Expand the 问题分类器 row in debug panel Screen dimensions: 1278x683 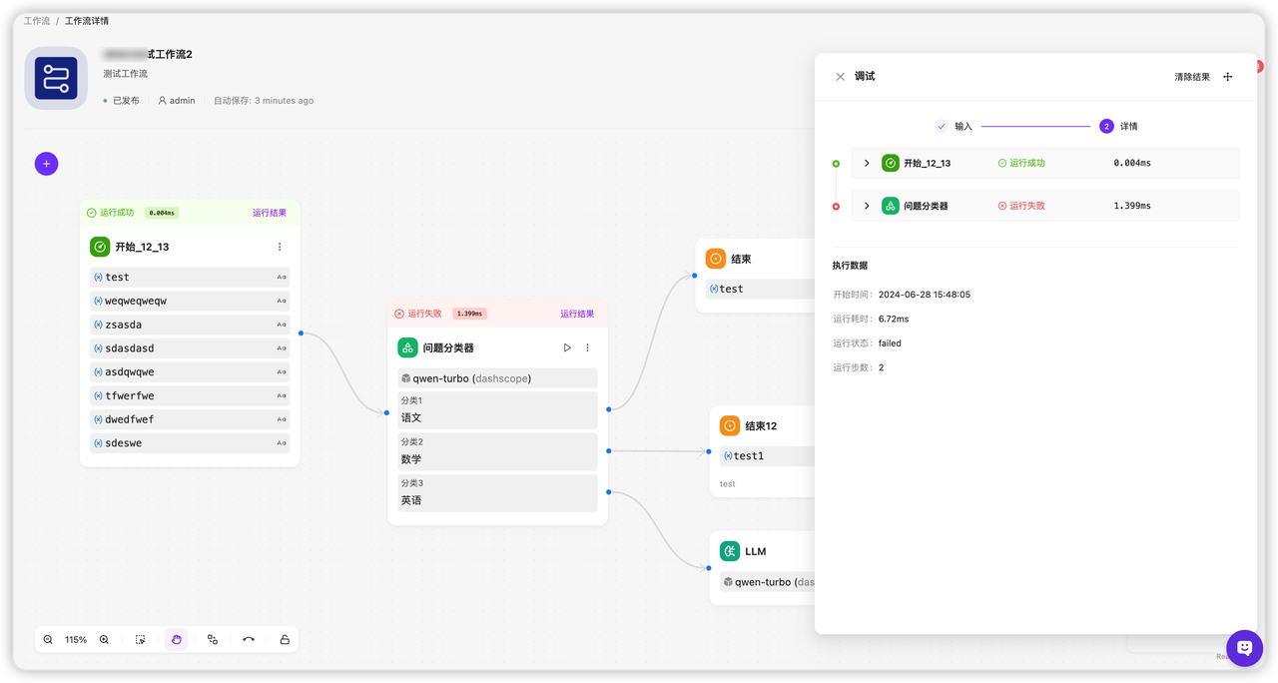point(867,206)
